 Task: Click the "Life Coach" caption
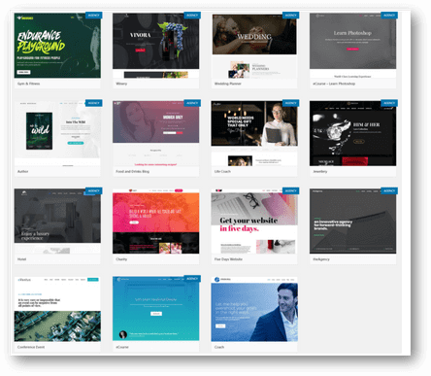tap(222, 171)
